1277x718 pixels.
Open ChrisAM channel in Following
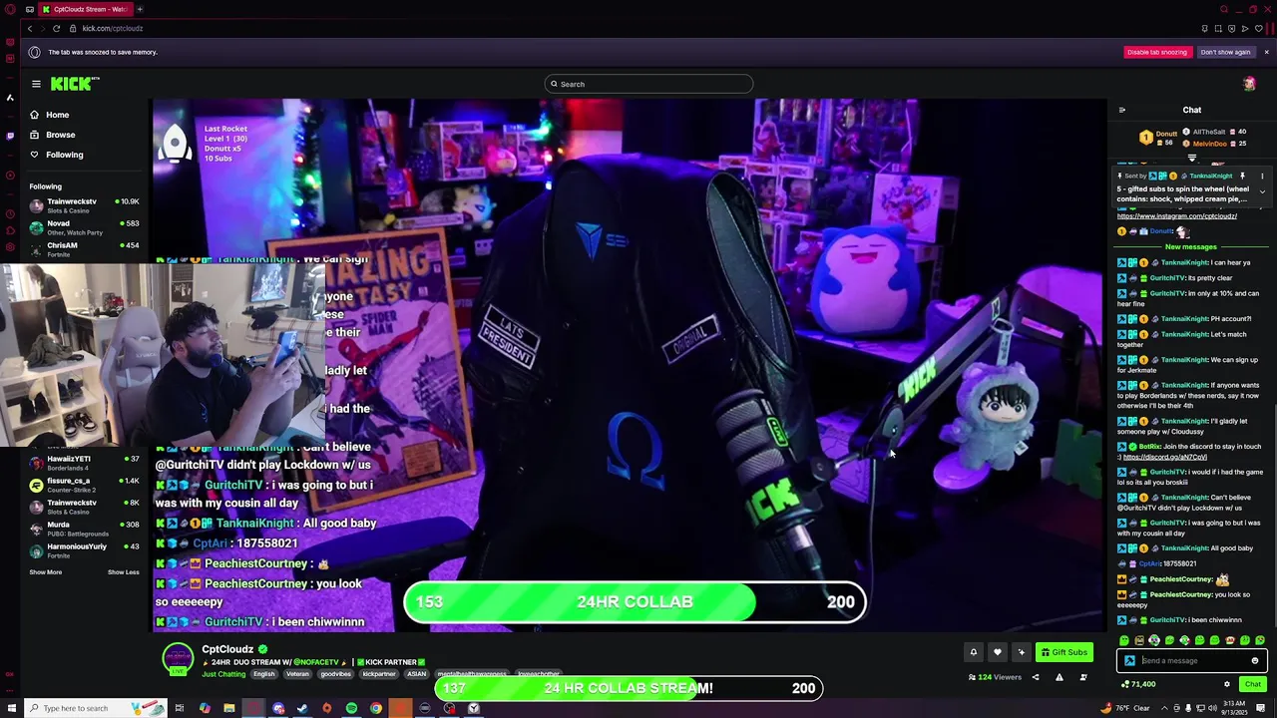pyautogui.click(x=84, y=250)
